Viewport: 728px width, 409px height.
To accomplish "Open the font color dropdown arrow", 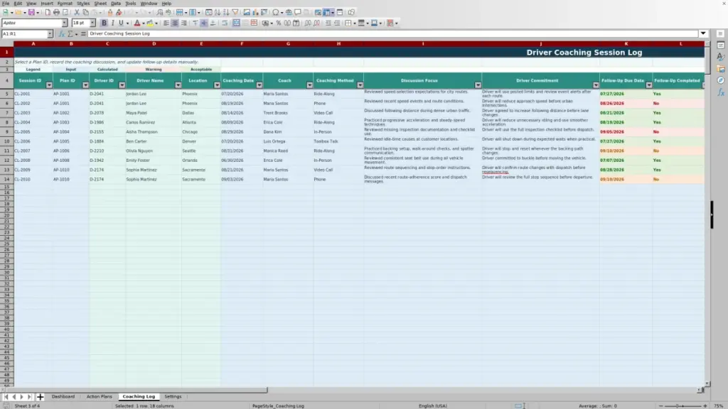I will tap(144, 23).
